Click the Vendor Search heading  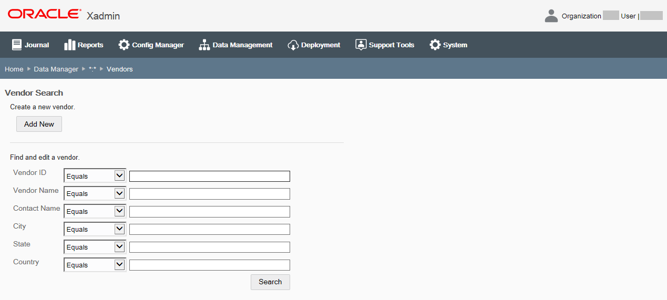pyautogui.click(x=34, y=93)
